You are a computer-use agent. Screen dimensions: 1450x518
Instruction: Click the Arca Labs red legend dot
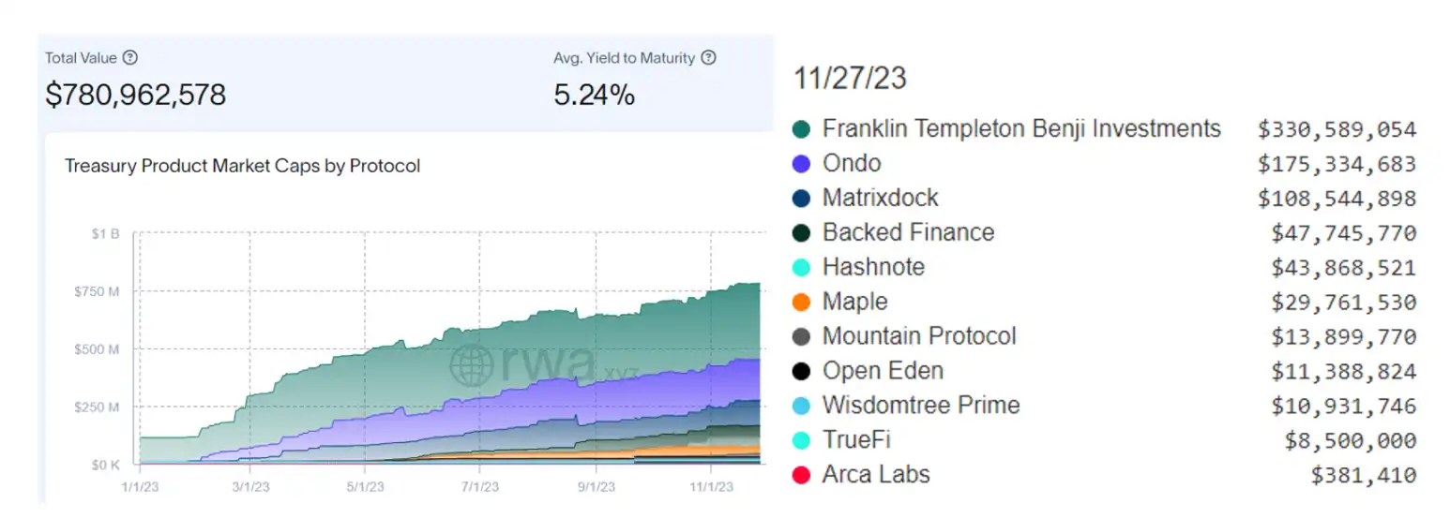[801, 475]
